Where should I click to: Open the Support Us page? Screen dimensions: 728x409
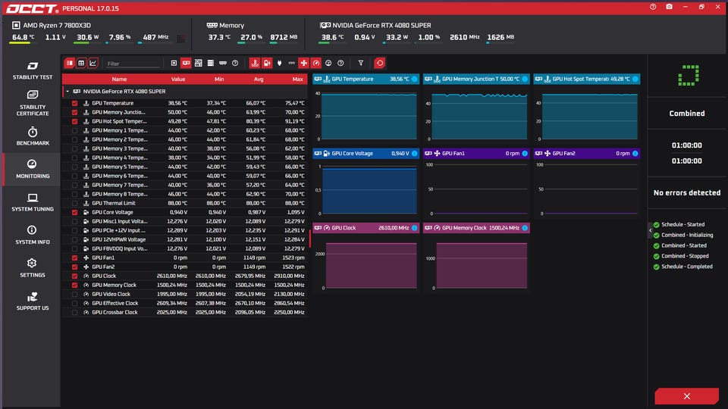(x=33, y=301)
